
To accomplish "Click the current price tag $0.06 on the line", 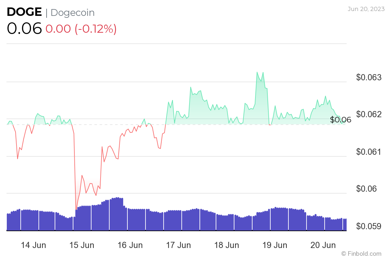I will click(340, 120).
